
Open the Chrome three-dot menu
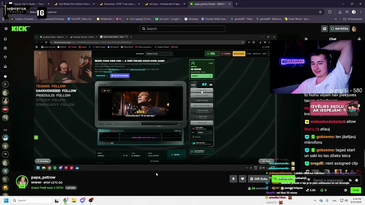coord(360,12)
